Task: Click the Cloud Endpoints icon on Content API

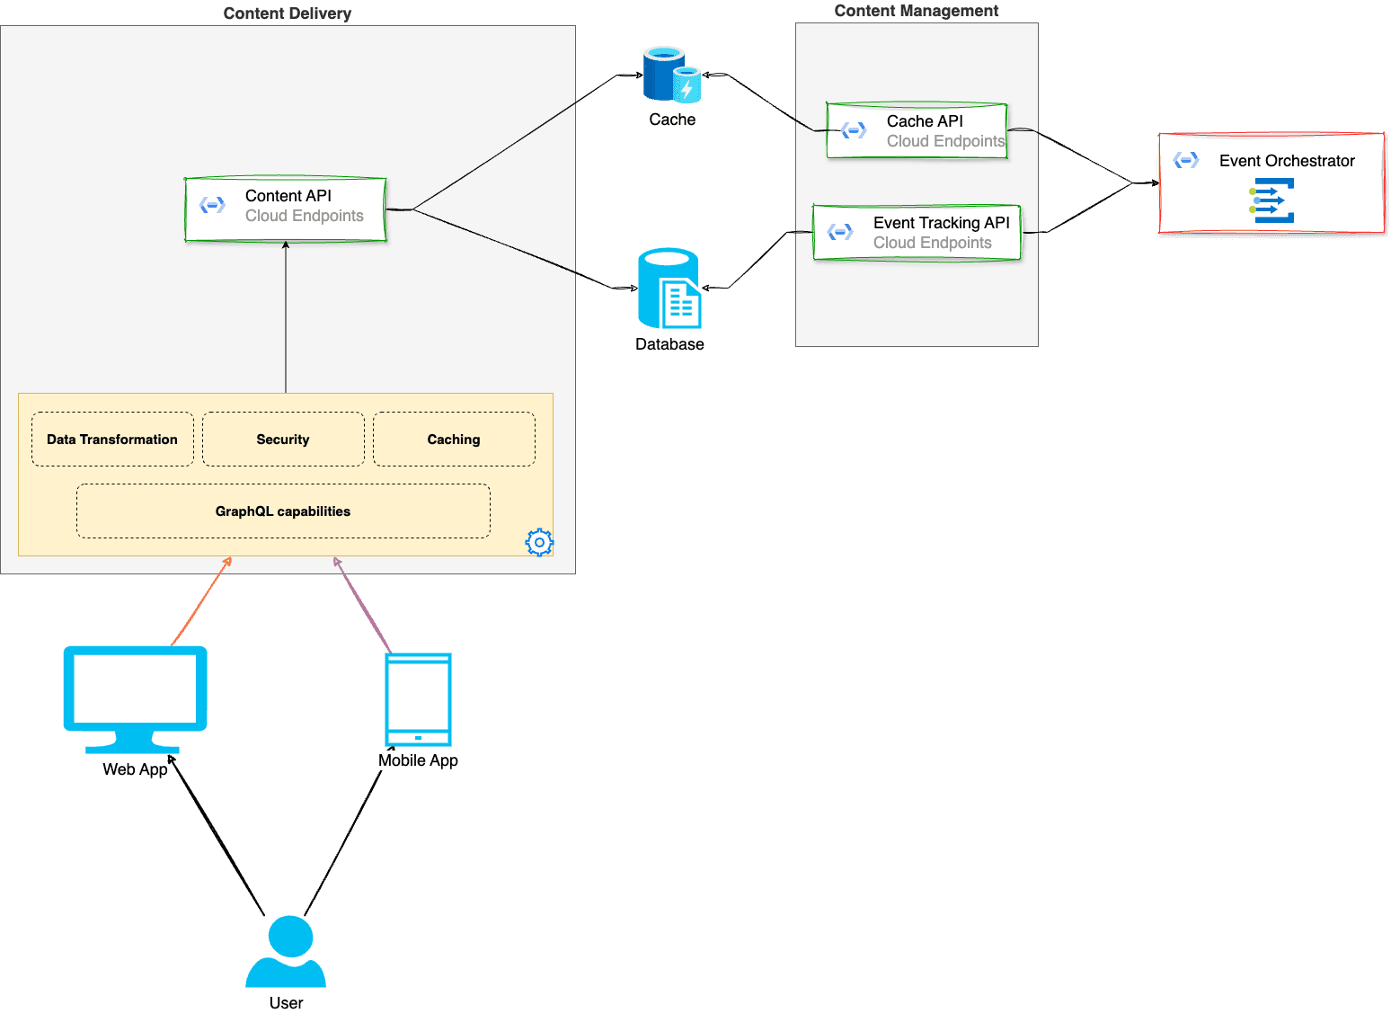Action: point(212,205)
